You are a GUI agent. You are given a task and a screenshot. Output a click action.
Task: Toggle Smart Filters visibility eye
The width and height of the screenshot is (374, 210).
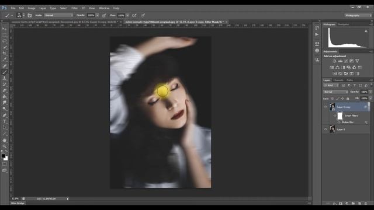click(334, 116)
